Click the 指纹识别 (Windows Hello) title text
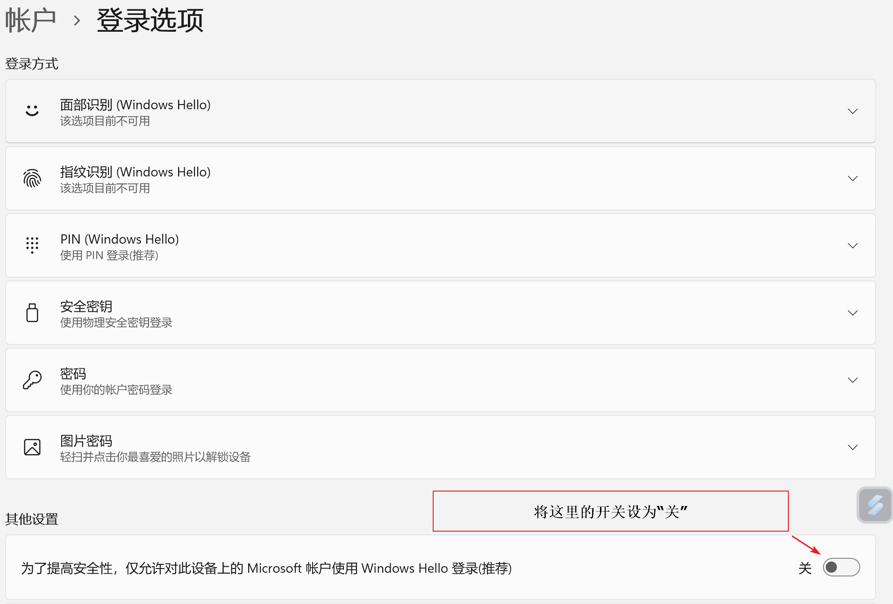Viewport: 893px width, 604px height. [136, 172]
